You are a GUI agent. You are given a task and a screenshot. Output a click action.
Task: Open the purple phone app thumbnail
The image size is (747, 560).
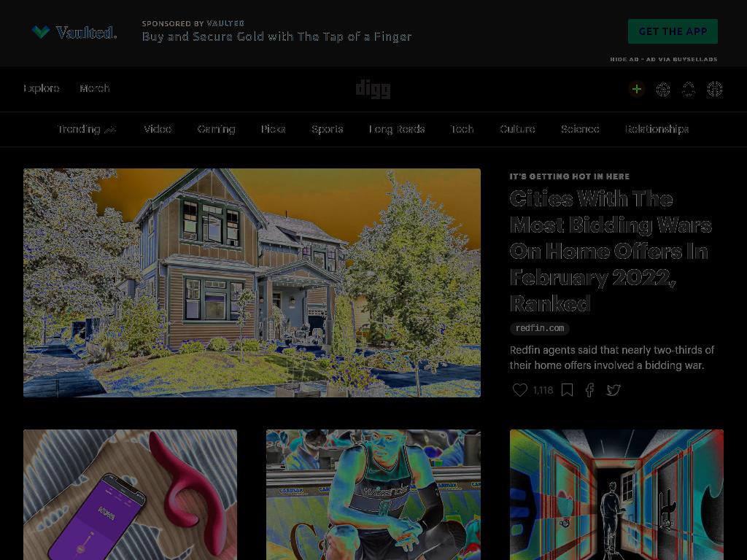coord(130,495)
